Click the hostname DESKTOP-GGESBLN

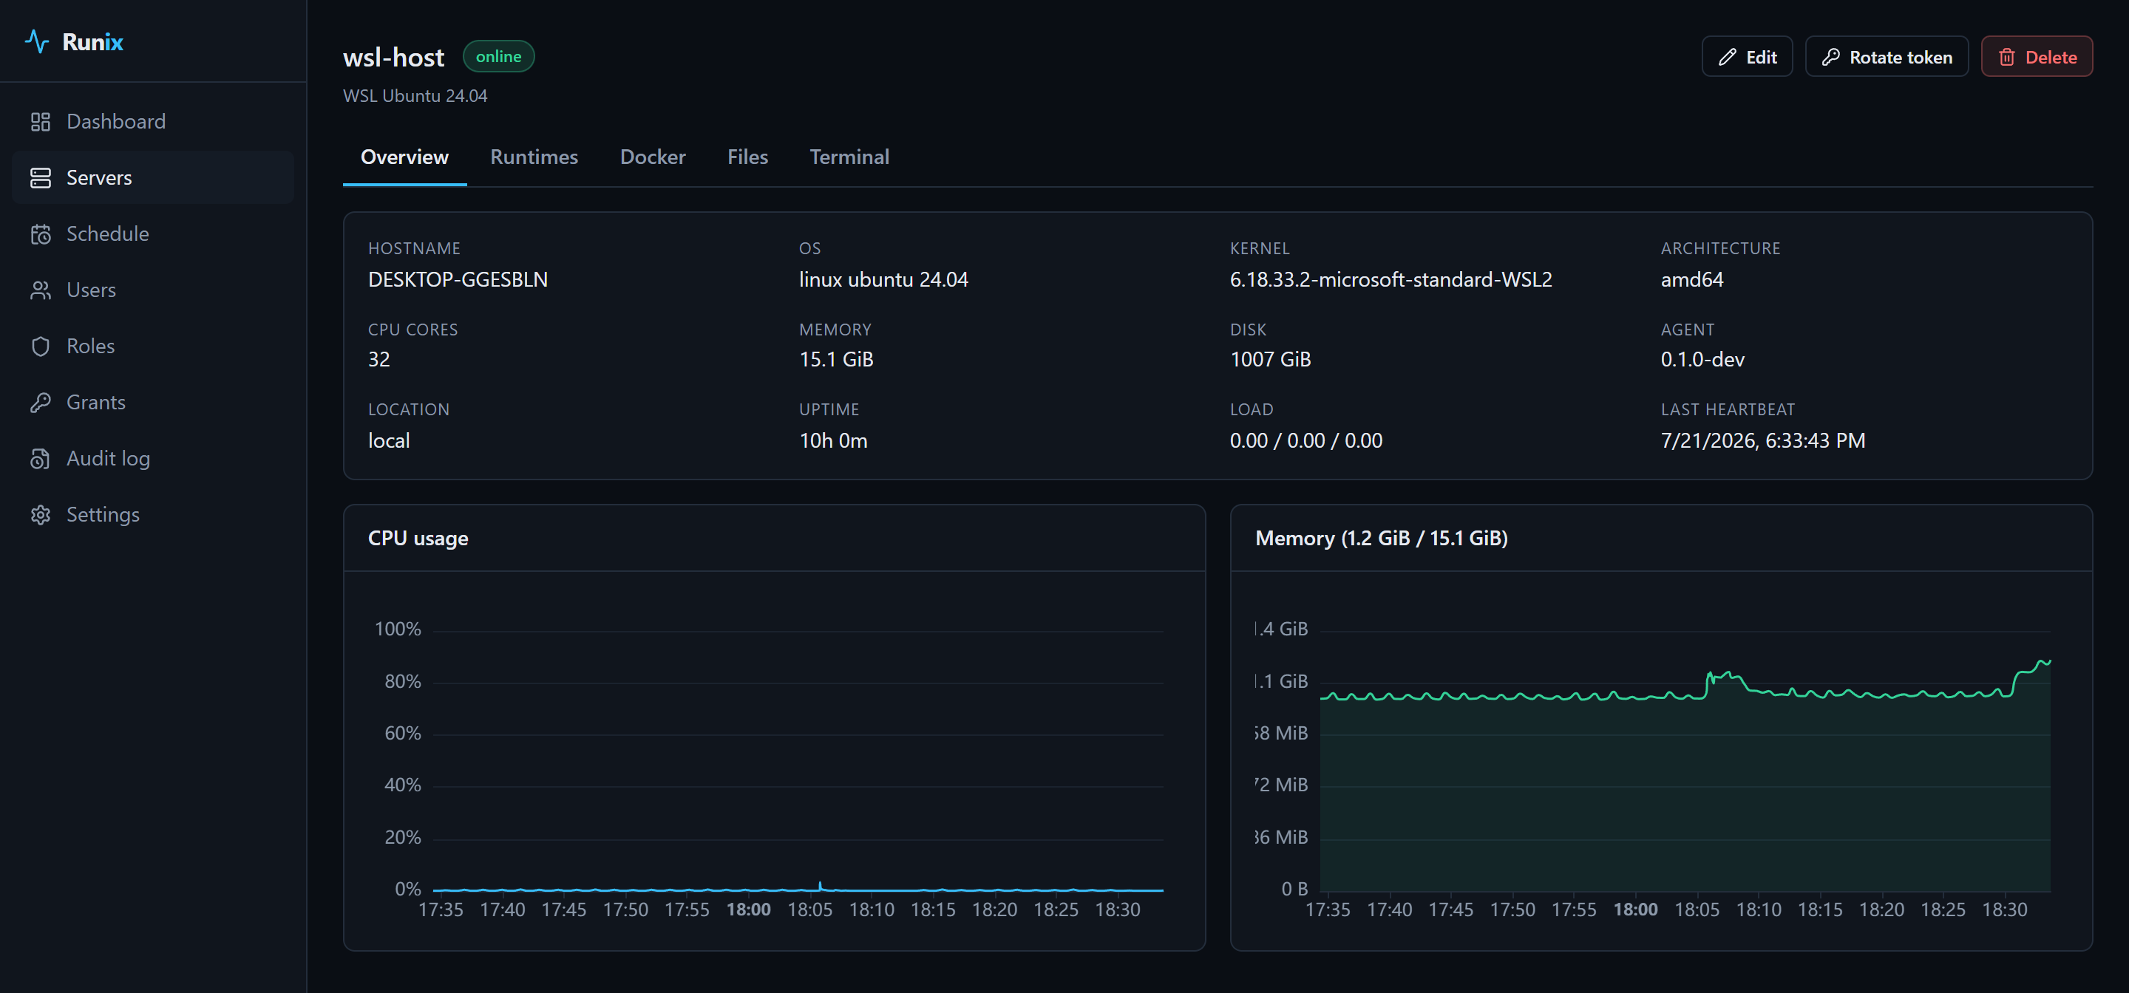click(x=458, y=280)
